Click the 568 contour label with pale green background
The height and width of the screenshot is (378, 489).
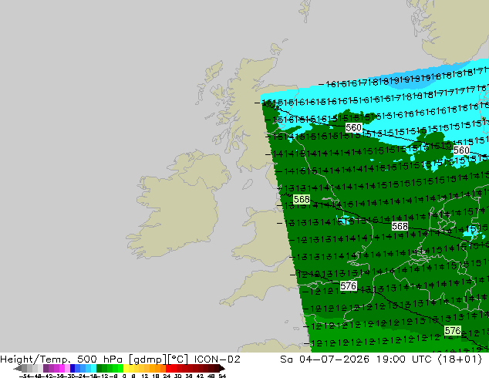coord(302,199)
